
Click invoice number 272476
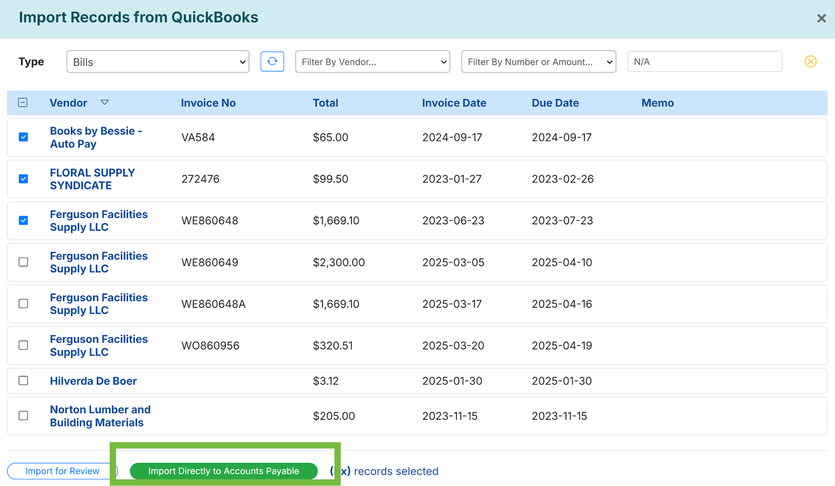[x=200, y=179]
